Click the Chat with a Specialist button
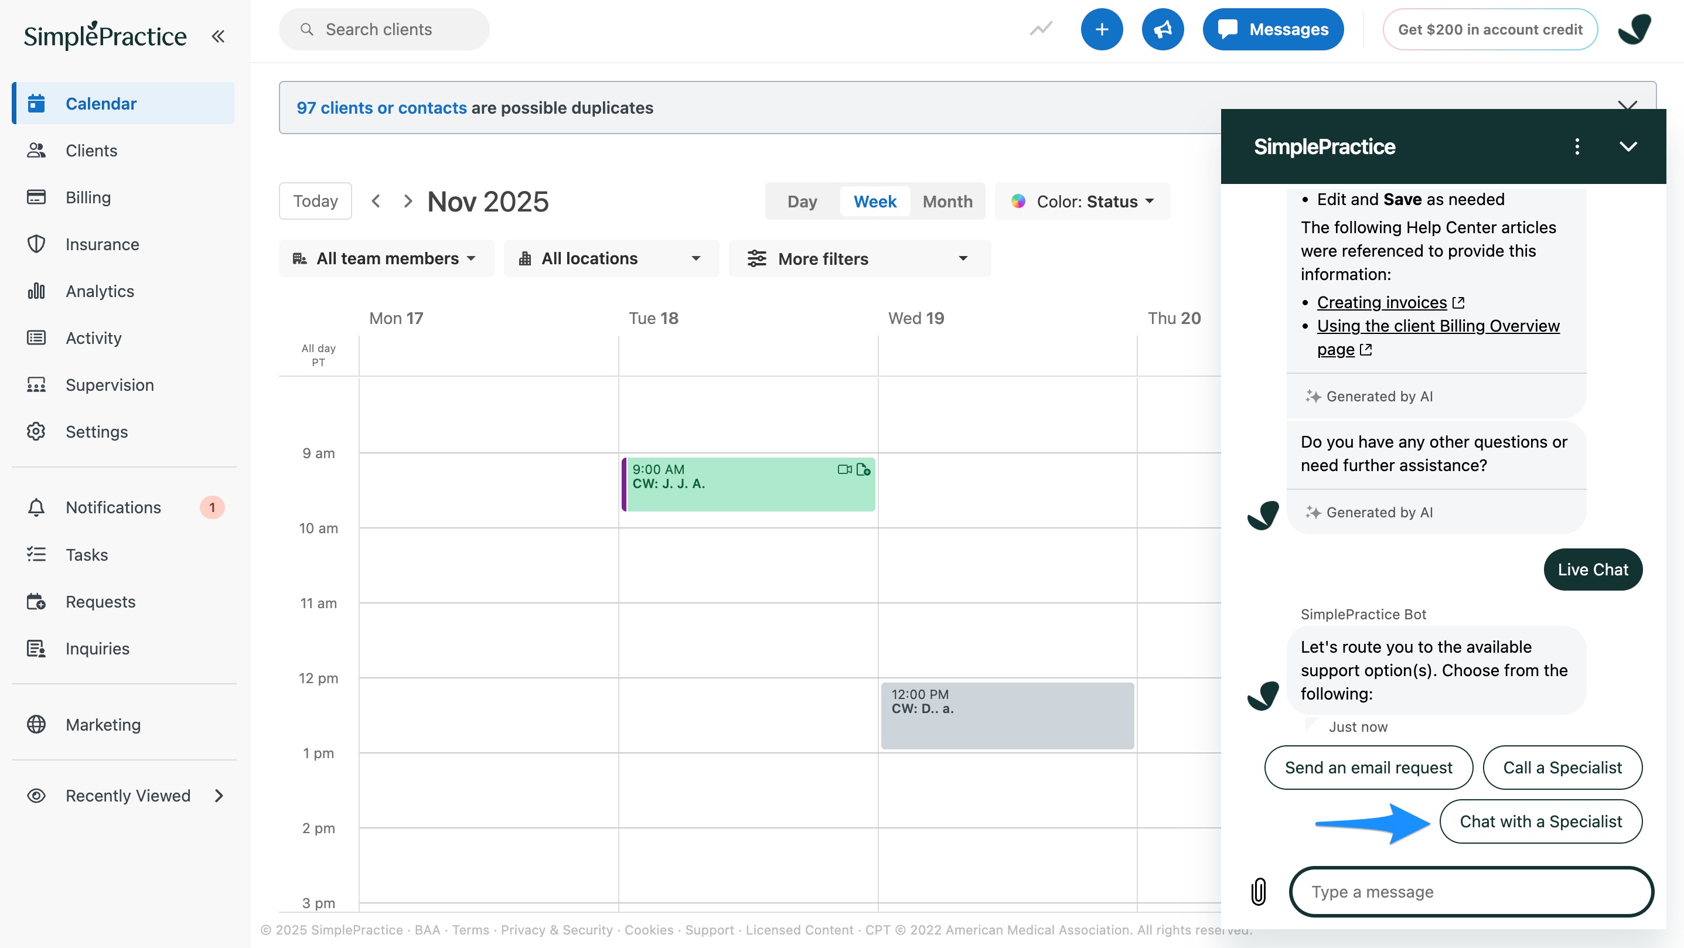Viewport: 1684px width, 948px height. tap(1540, 821)
